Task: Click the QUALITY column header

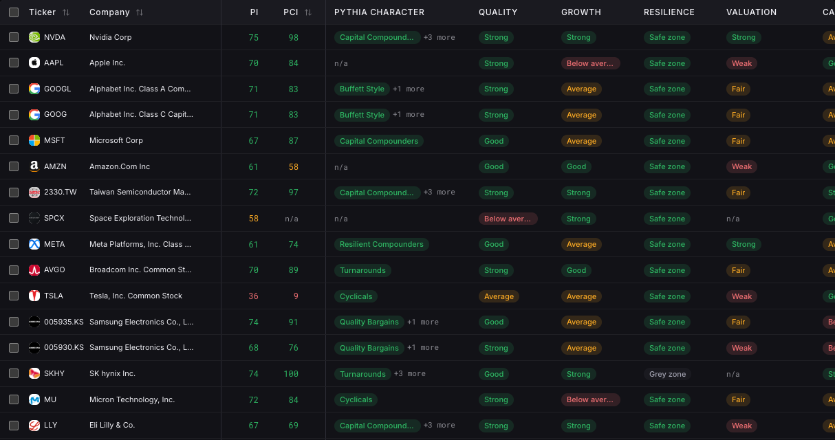Action: (x=498, y=12)
